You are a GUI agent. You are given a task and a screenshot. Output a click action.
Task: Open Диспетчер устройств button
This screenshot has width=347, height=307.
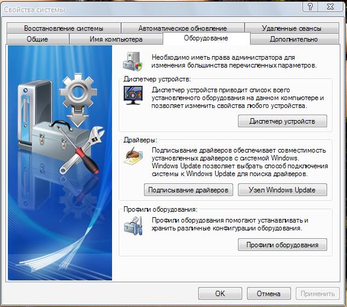pos(283,121)
